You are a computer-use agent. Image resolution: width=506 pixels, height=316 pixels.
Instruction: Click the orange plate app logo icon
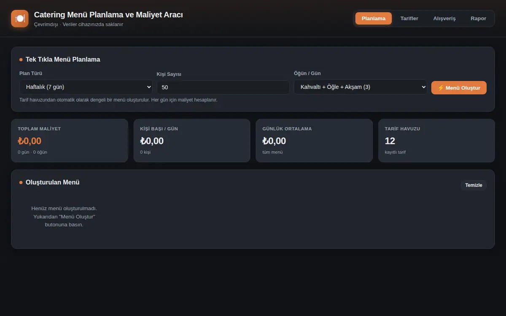(20, 19)
